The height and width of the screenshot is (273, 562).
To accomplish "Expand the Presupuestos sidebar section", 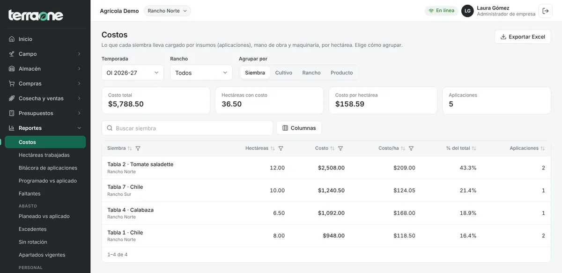I will [45, 113].
